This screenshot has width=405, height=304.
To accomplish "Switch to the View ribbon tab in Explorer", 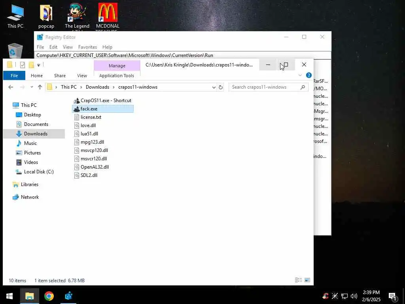I will tap(82, 76).
